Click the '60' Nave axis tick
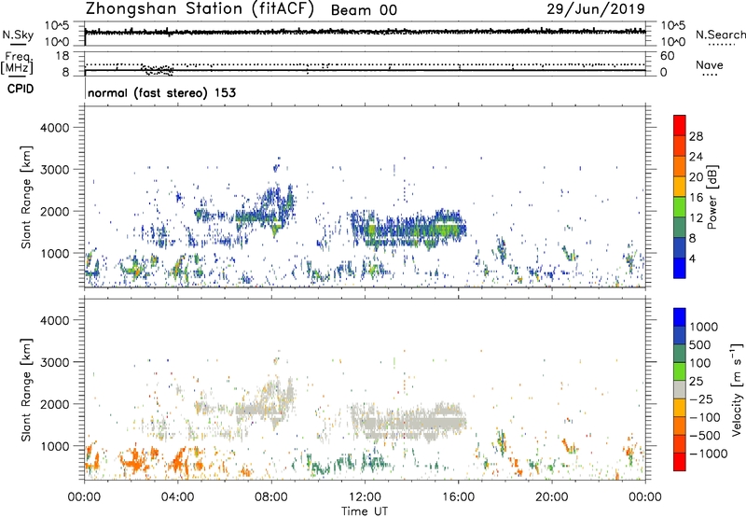 pyautogui.click(x=667, y=56)
